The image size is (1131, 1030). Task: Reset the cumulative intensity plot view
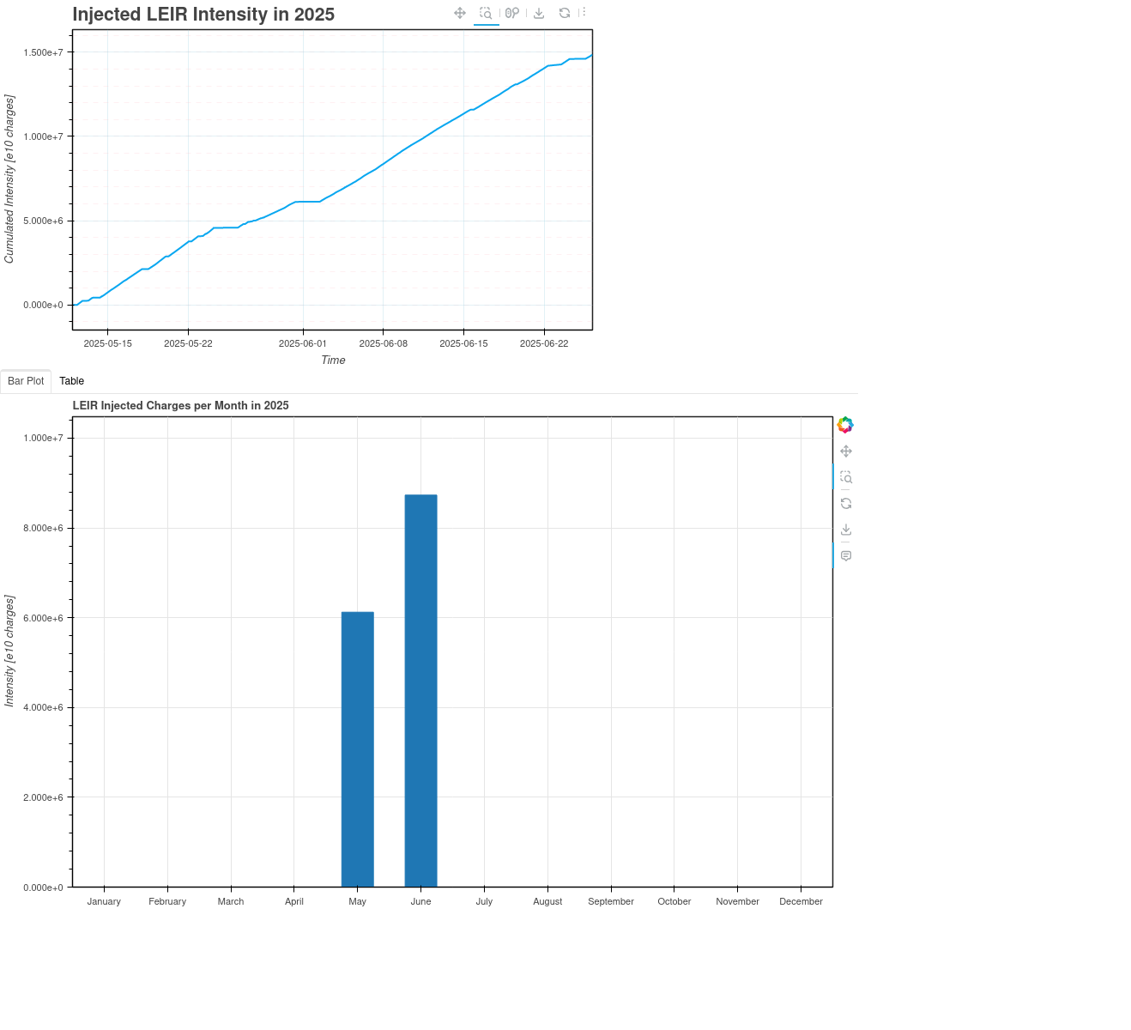tap(565, 13)
